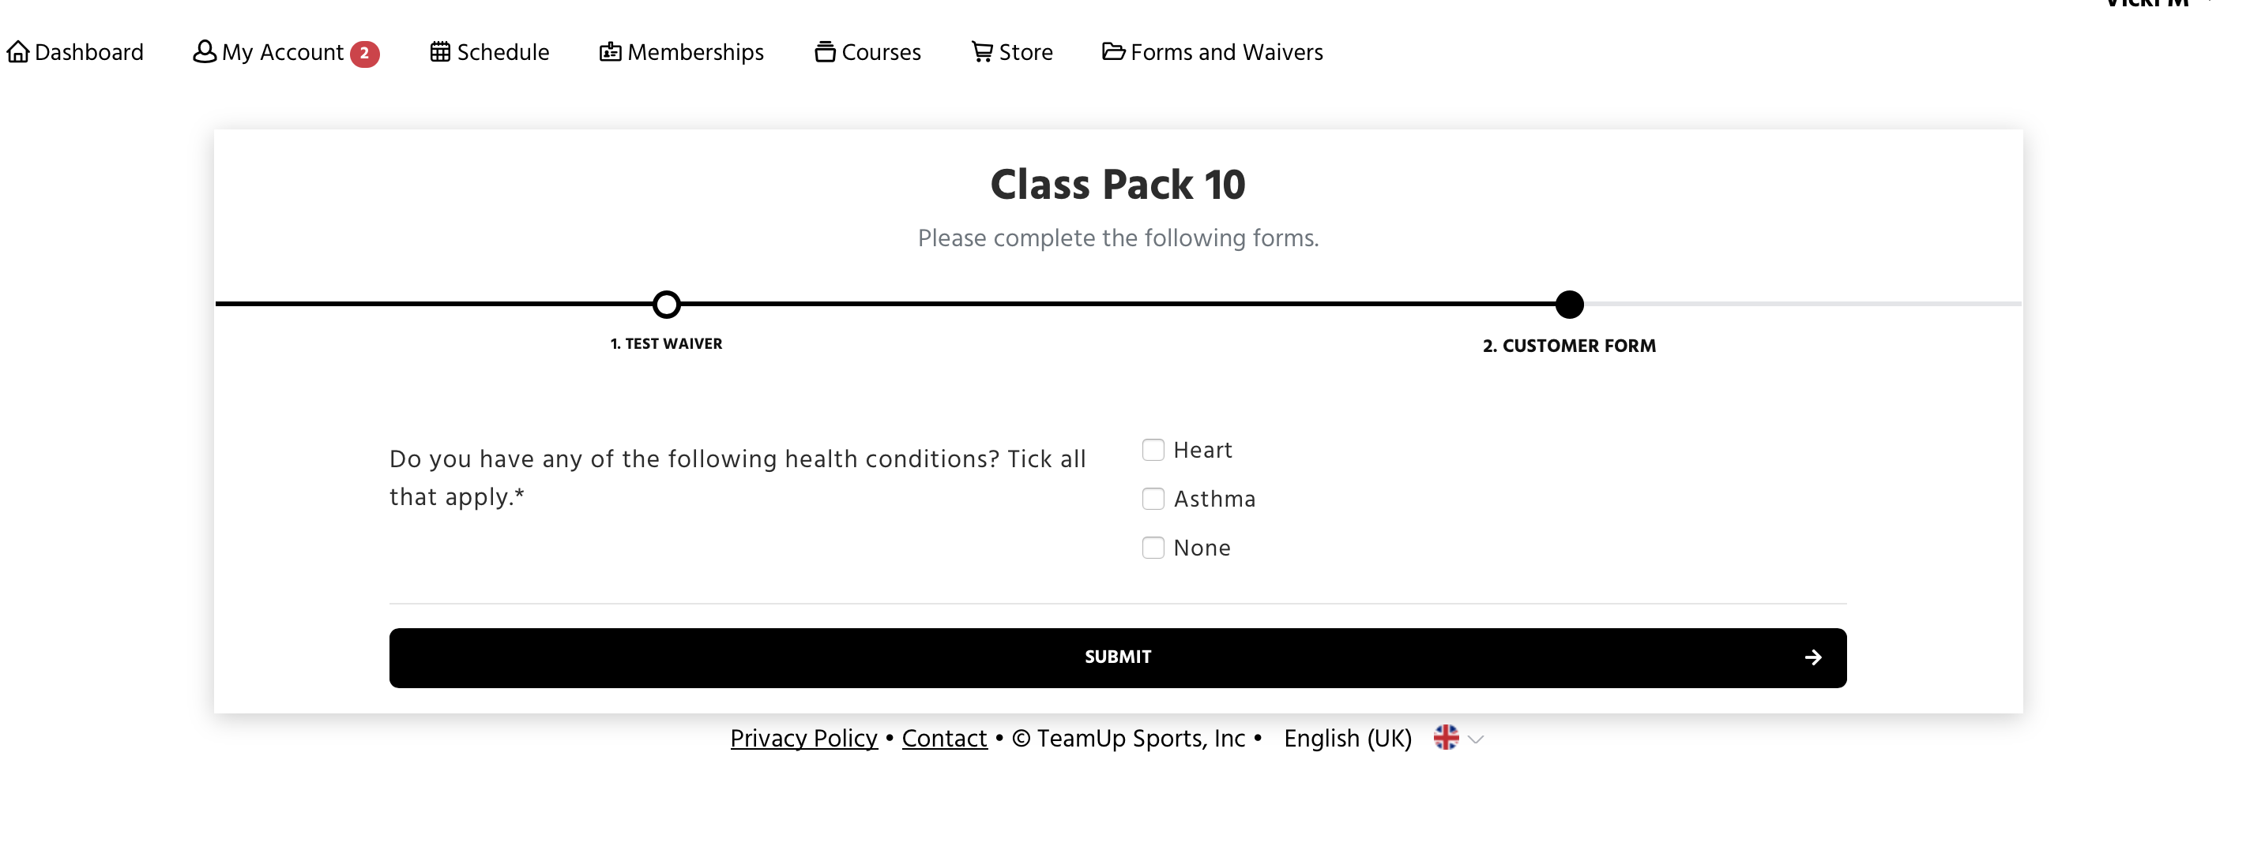Screen dimensions: 2250x846
Task: Click the UK flag icon
Action: (x=1446, y=738)
